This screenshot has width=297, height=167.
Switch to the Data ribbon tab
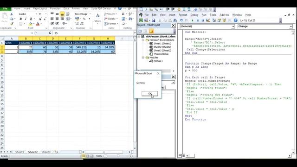click(66, 9)
